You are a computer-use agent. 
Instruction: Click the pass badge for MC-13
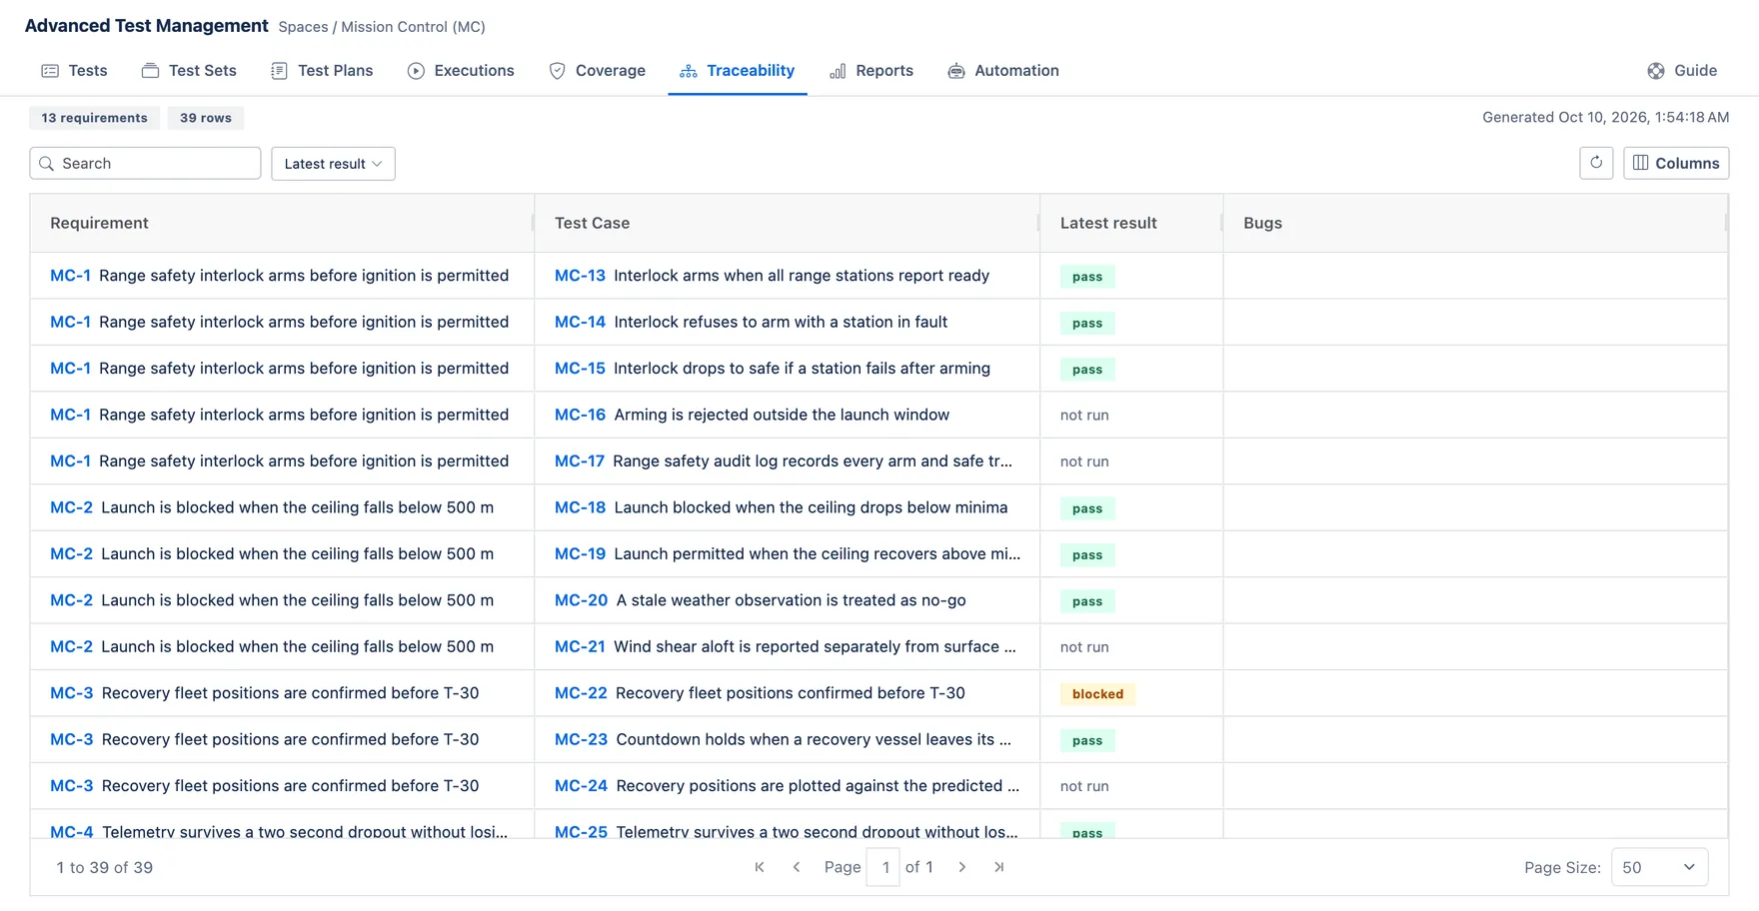point(1087,277)
